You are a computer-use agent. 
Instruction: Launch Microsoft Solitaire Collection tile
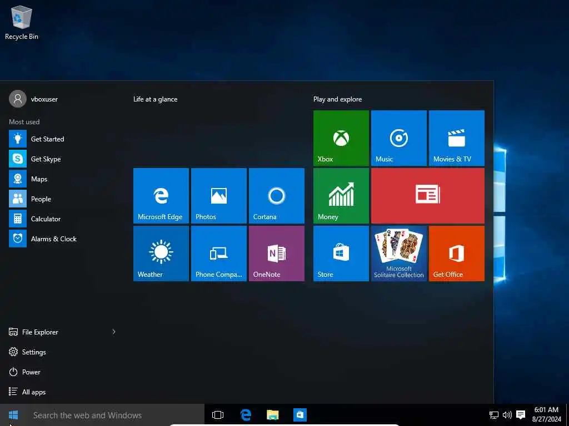tap(399, 253)
